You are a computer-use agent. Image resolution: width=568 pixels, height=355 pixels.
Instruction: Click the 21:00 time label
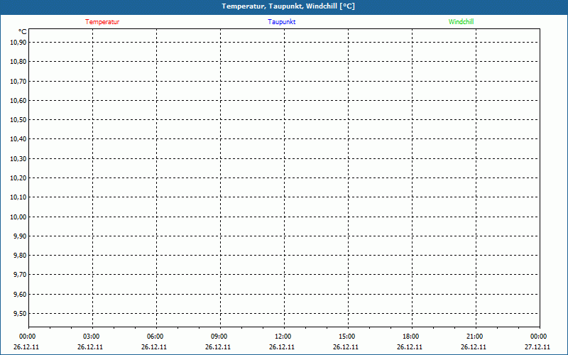[x=474, y=337]
